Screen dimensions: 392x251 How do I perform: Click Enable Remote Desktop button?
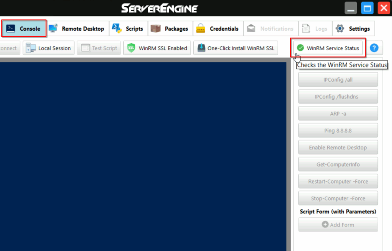pos(338,148)
